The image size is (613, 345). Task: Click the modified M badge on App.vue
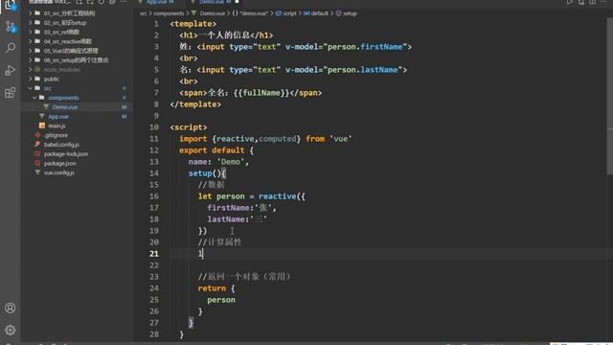pos(124,117)
